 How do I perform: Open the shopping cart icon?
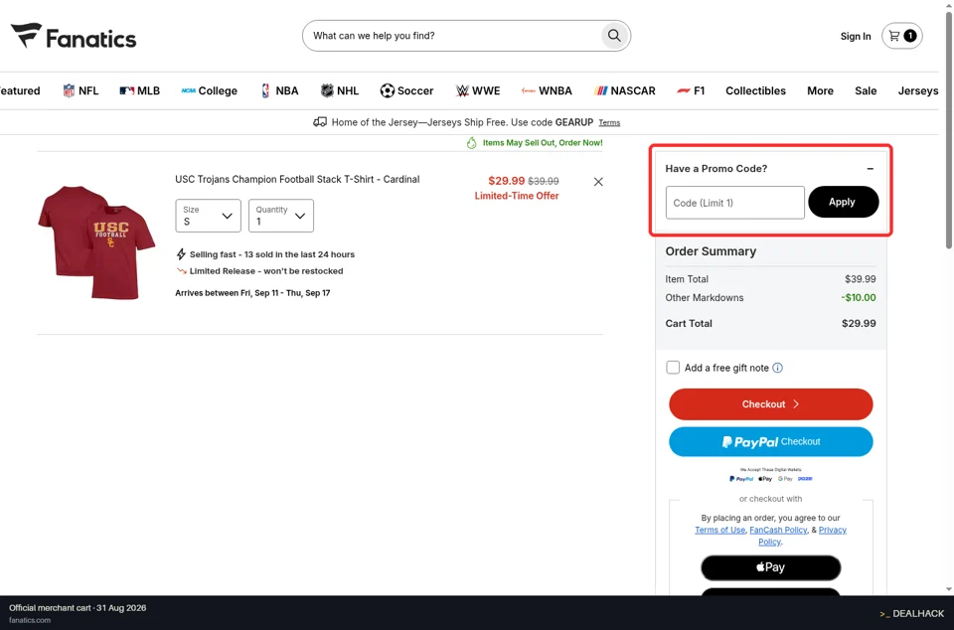(x=901, y=36)
